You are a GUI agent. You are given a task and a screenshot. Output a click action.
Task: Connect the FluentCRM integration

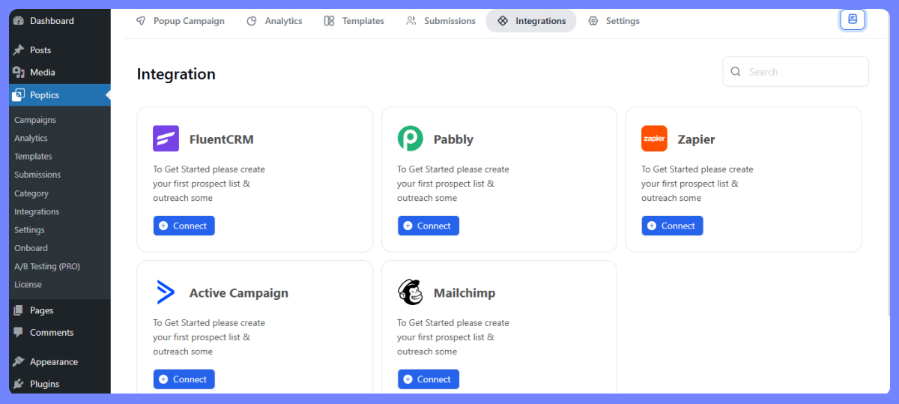[x=184, y=226]
